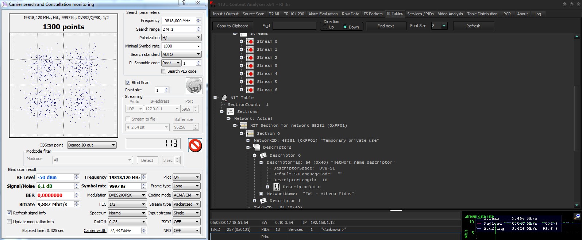
Task: Switch to the Video Analysis tab
Action: pyautogui.click(x=450, y=14)
